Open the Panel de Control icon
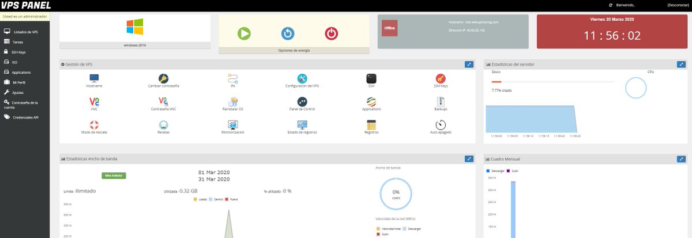Image resolution: width=692 pixels, height=238 pixels. (302, 101)
